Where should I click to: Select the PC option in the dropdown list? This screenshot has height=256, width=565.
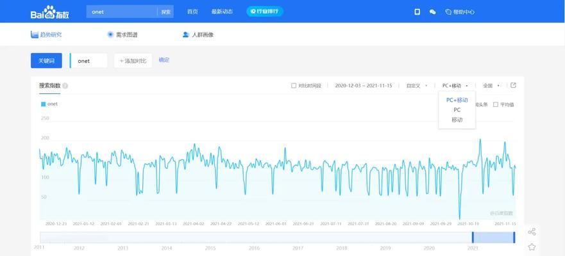(x=457, y=110)
